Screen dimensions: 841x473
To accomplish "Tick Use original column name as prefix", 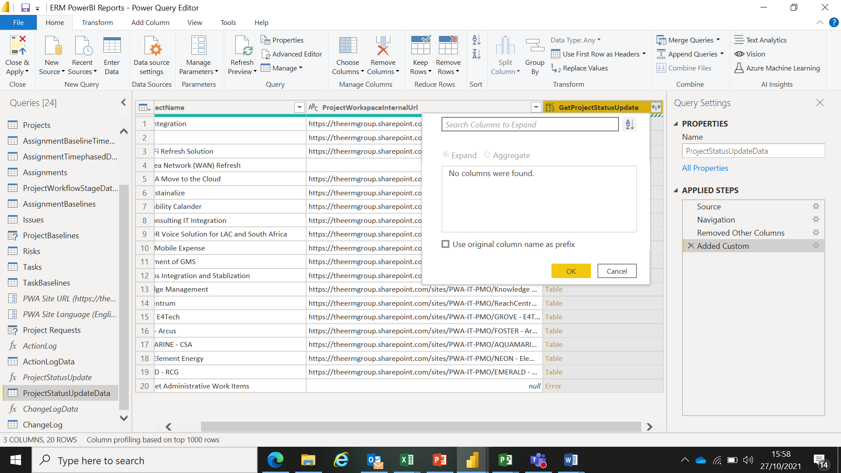I will click(445, 244).
